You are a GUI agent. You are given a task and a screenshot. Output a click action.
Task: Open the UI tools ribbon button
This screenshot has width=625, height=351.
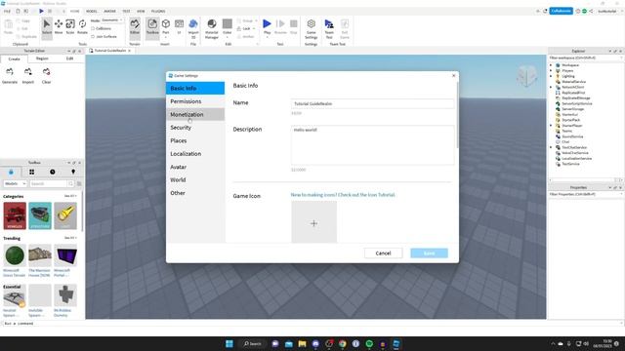click(x=180, y=27)
